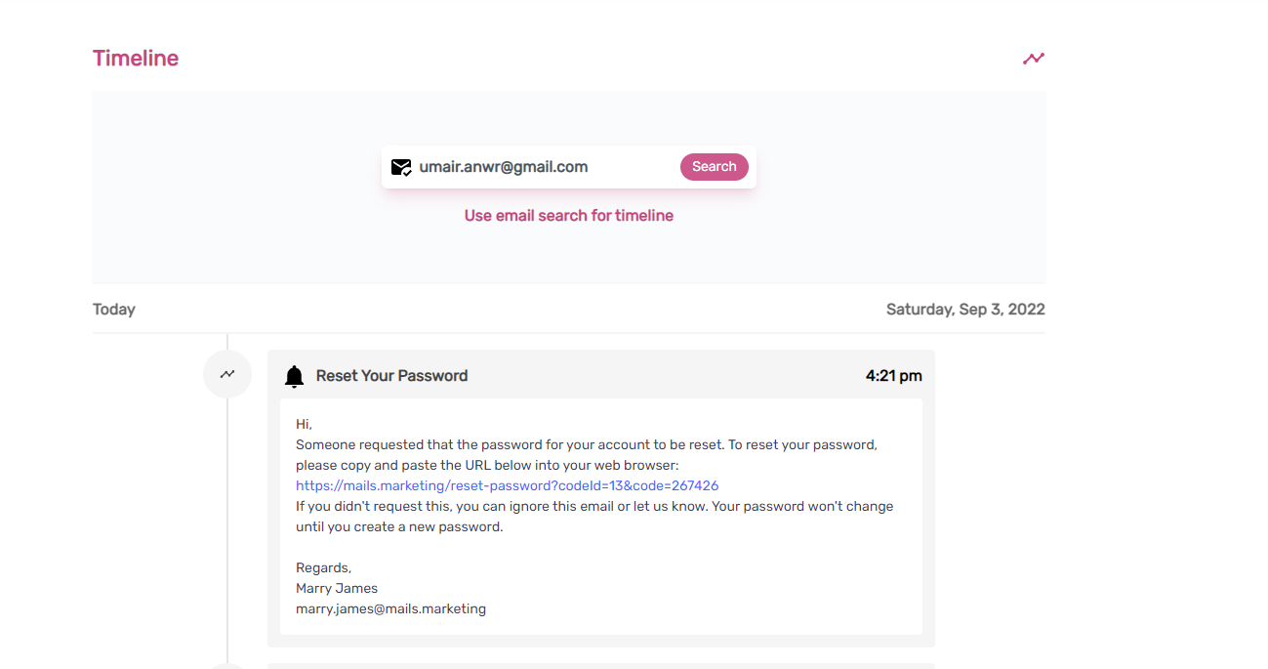Screen dimensions: 1268x669
Task: Click the 4:21 pm timestamp
Action: [x=894, y=376]
